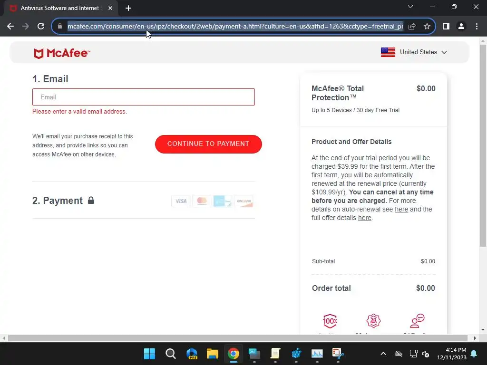Click 'Product and Offer Details' heading
The image size is (487, 365).
point(351,142)
